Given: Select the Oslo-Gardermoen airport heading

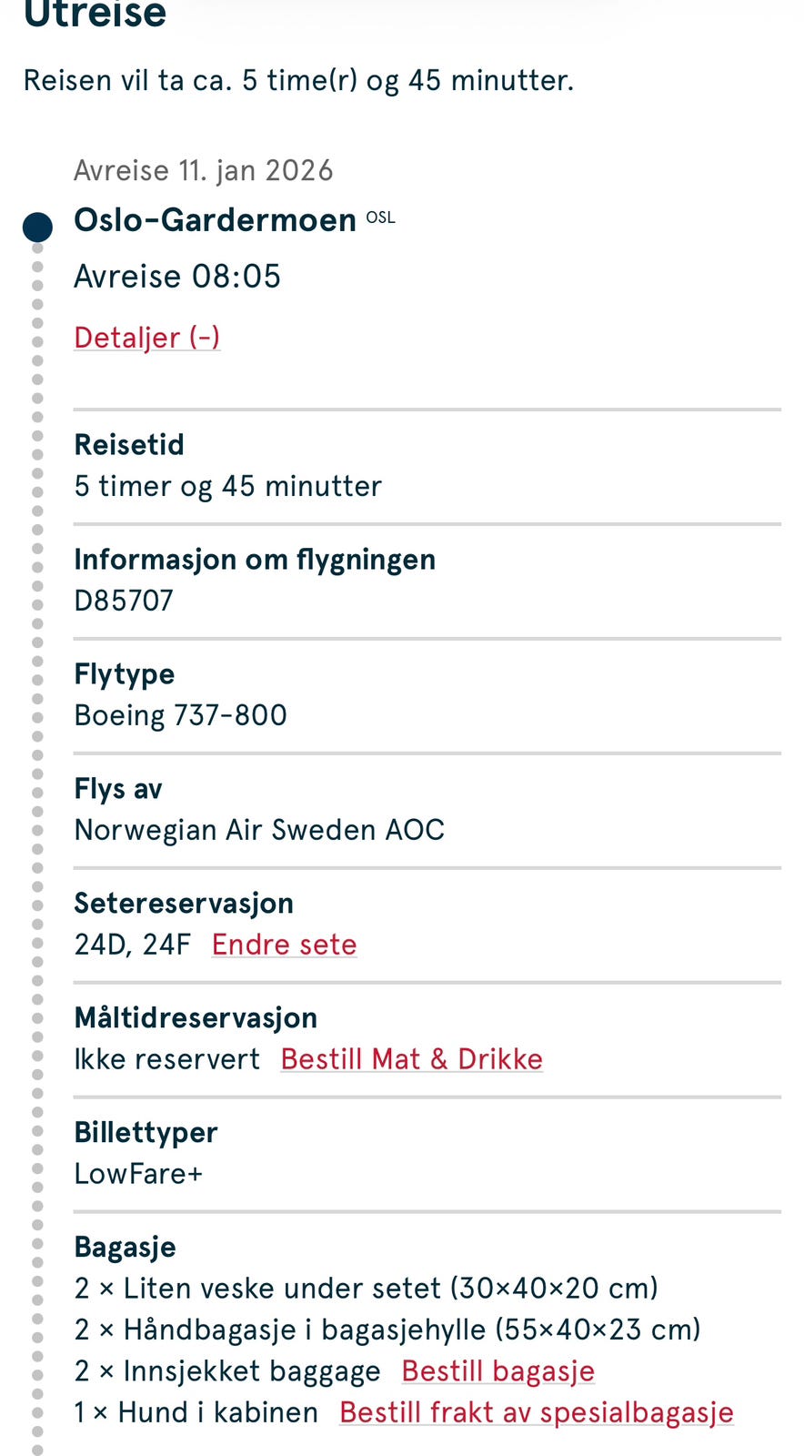Looking at the screenshot, I should (215, 220).
